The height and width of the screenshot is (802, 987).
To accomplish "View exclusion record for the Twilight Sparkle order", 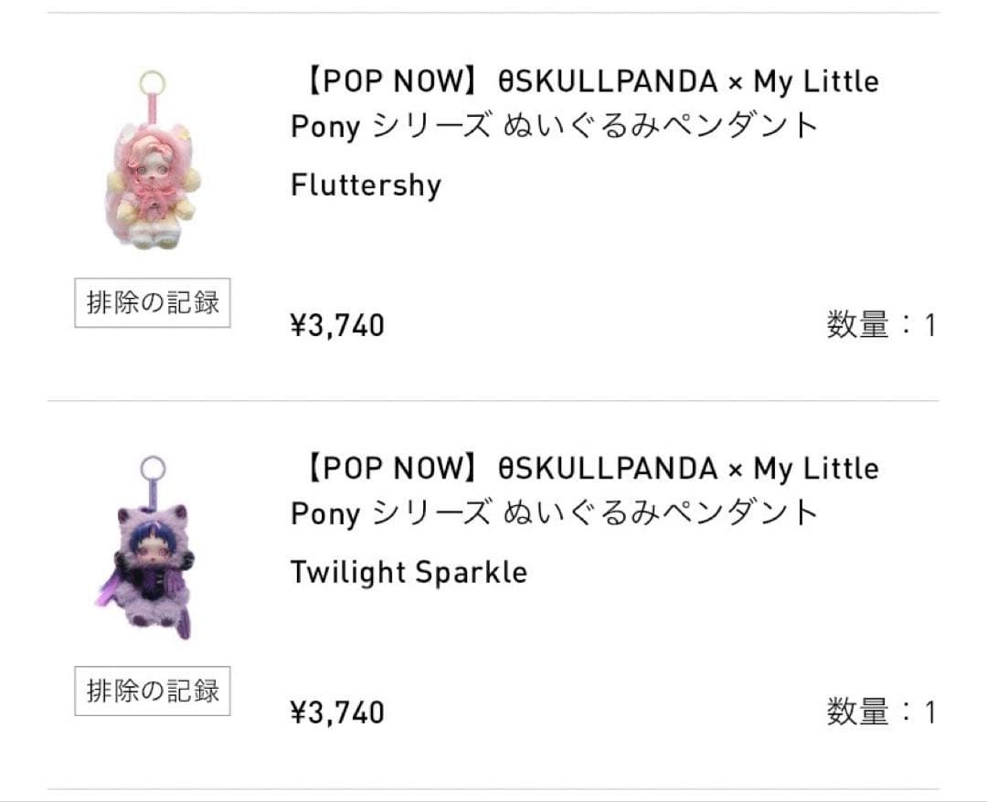I will tap(151, 691).
